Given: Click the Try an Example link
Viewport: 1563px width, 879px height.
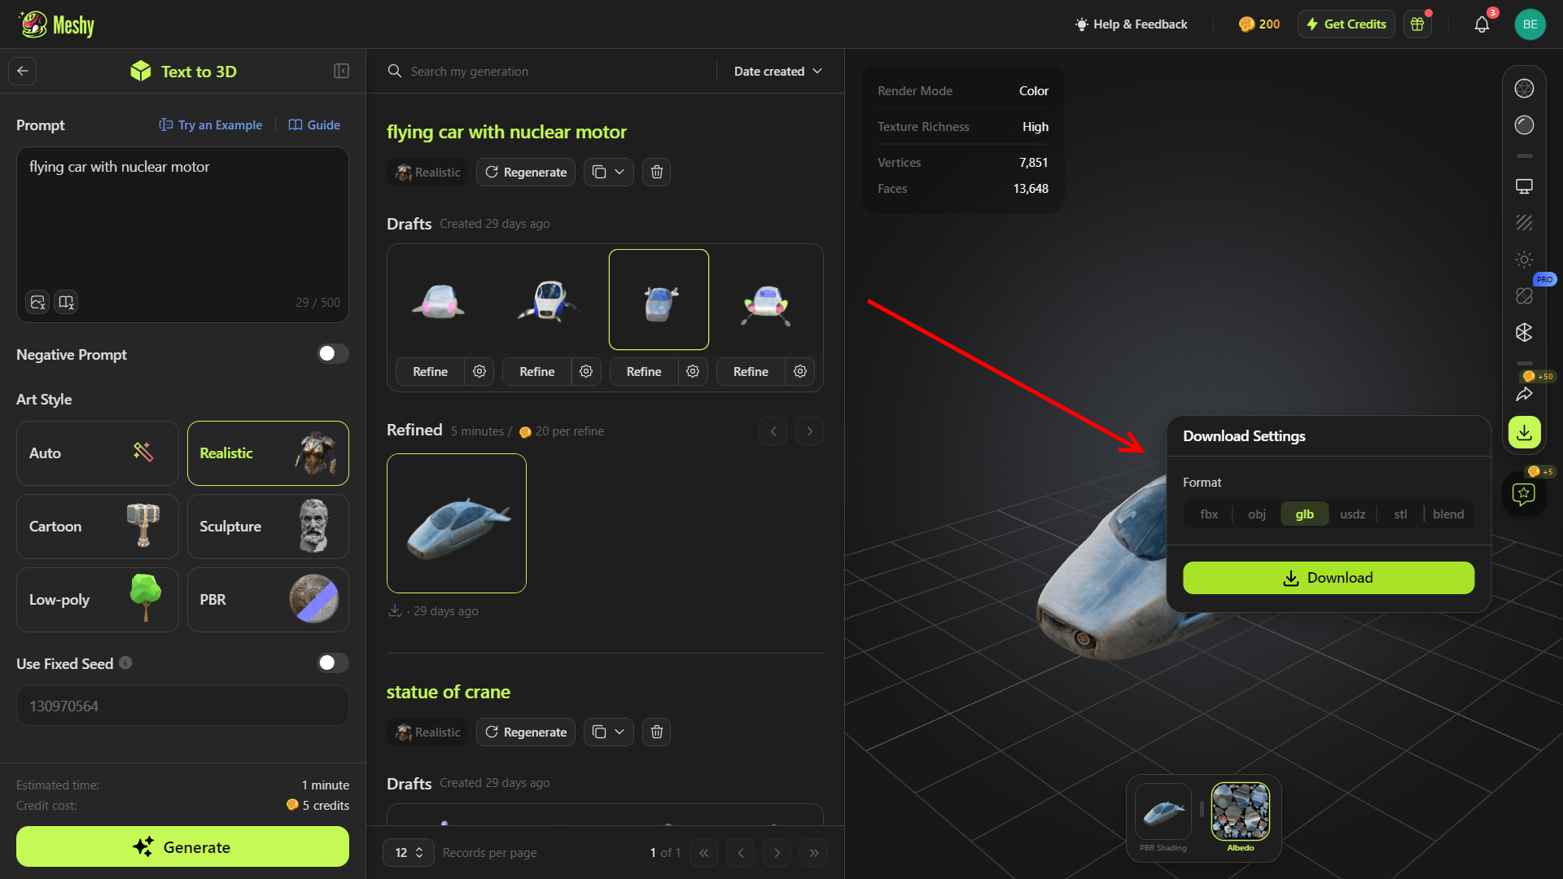Looking at the screenshot, I should [x=211, y=125].
